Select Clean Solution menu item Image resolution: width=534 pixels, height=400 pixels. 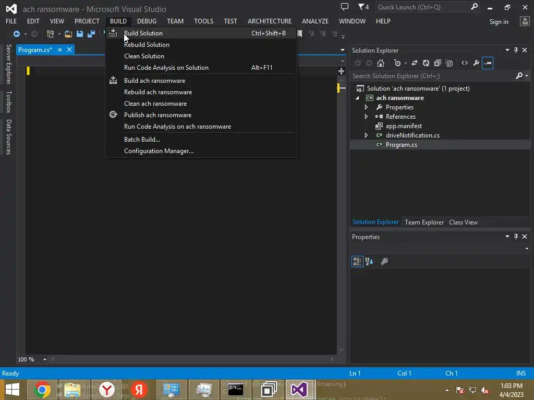click(x=201, y=56)
